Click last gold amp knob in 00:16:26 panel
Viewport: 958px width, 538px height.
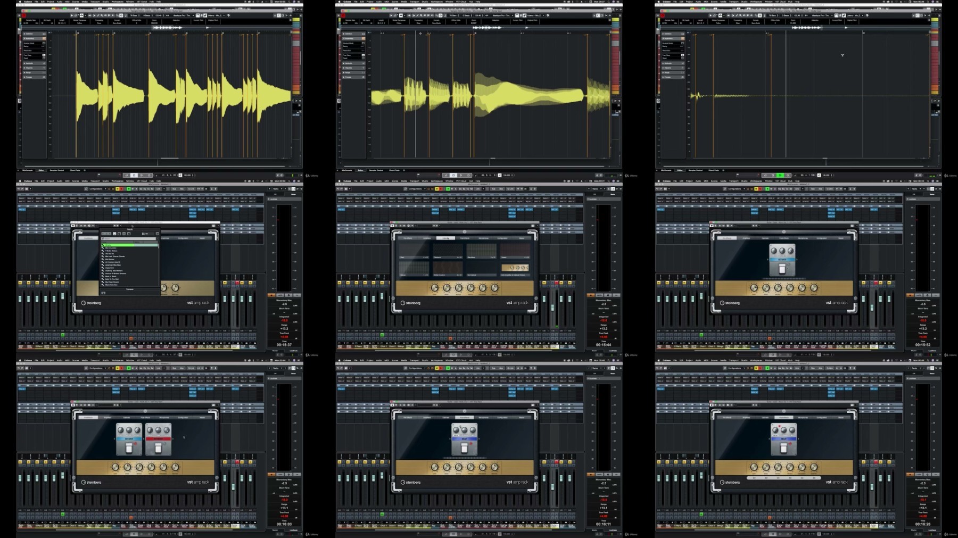(814, 467)
